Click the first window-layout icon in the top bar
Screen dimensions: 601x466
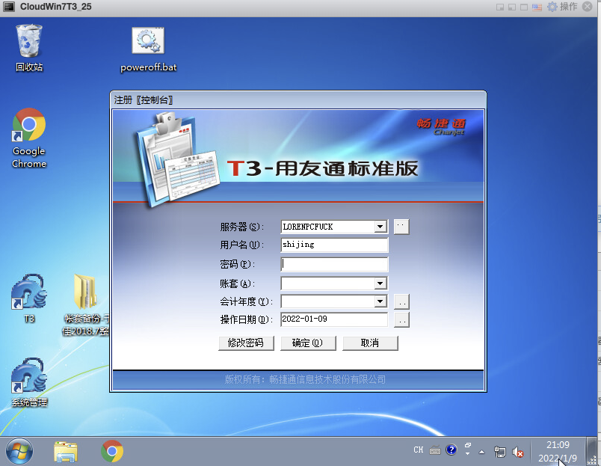coord(500,7)
